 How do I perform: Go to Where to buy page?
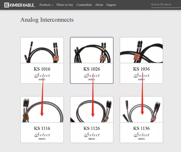tap(65, 5)
